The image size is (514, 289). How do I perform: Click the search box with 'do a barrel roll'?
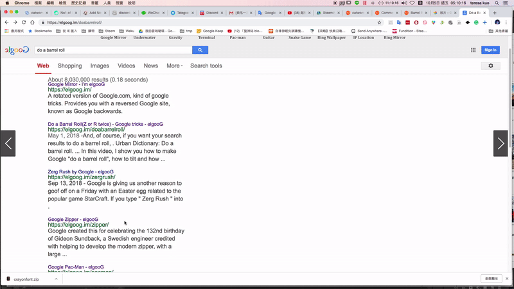113,50
